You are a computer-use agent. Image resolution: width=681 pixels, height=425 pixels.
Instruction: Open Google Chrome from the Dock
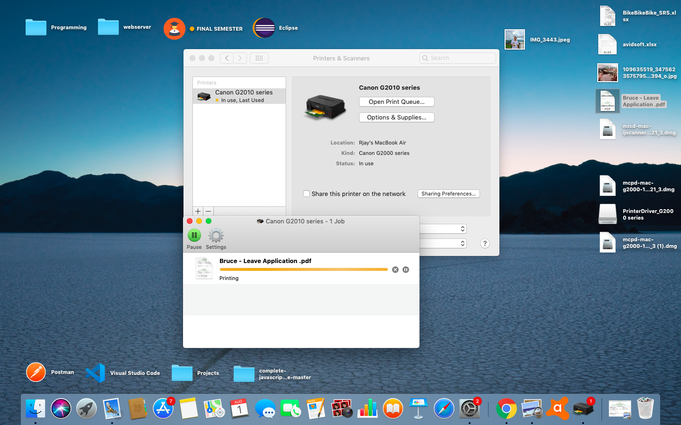pyautogui.click(x=506, y=408)
